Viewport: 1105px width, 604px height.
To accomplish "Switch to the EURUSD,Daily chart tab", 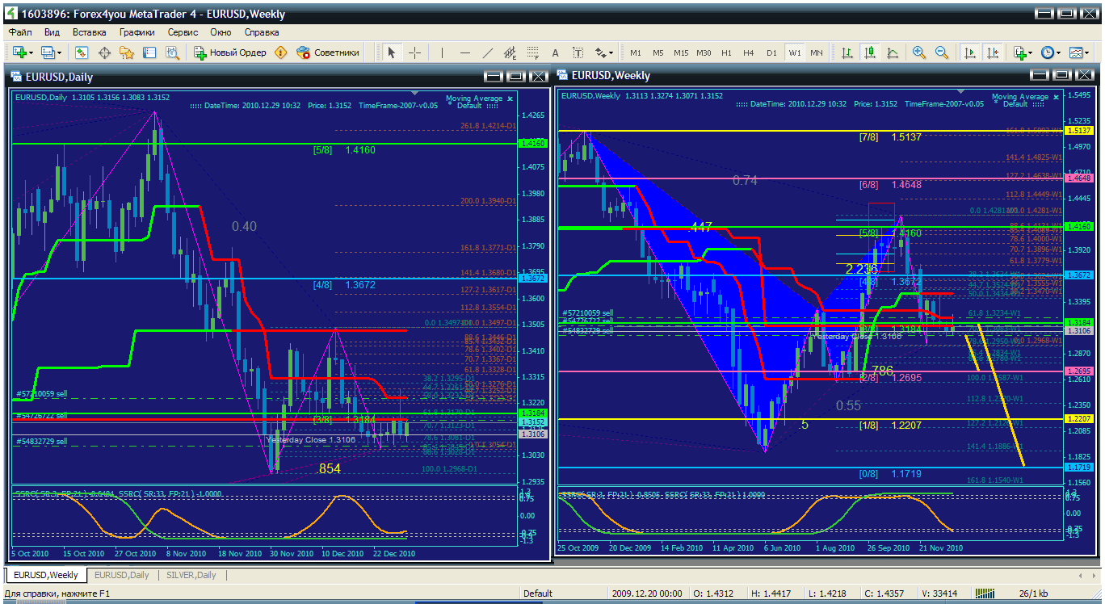I will pos(121,575).
